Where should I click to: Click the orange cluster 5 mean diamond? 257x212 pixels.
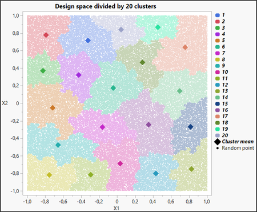pos(53,108)
